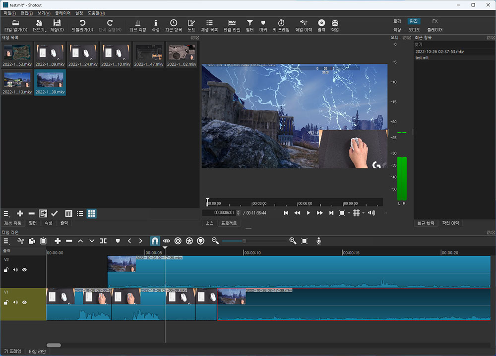The width and height of the screenshot is (496, 356).
Task: Cut the selected clip with timeline scissors icon
Action: click(x=20, y=241)
